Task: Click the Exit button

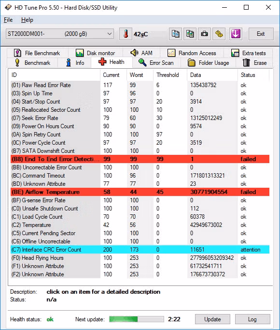Action: coord(261,34)
